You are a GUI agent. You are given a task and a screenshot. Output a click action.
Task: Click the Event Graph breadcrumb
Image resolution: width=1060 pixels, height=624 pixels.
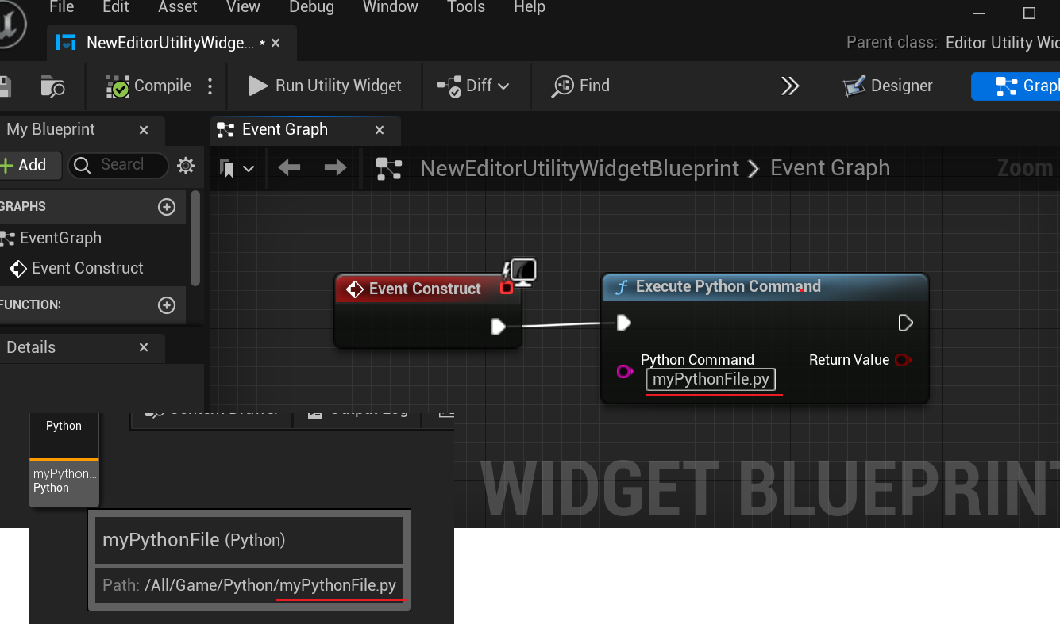[831, 168]
